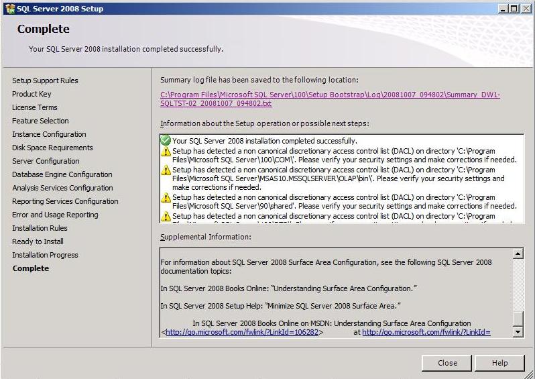Select Server Configuration step
The height and width of the screenshot is (379, 535).
click(46, 161)
